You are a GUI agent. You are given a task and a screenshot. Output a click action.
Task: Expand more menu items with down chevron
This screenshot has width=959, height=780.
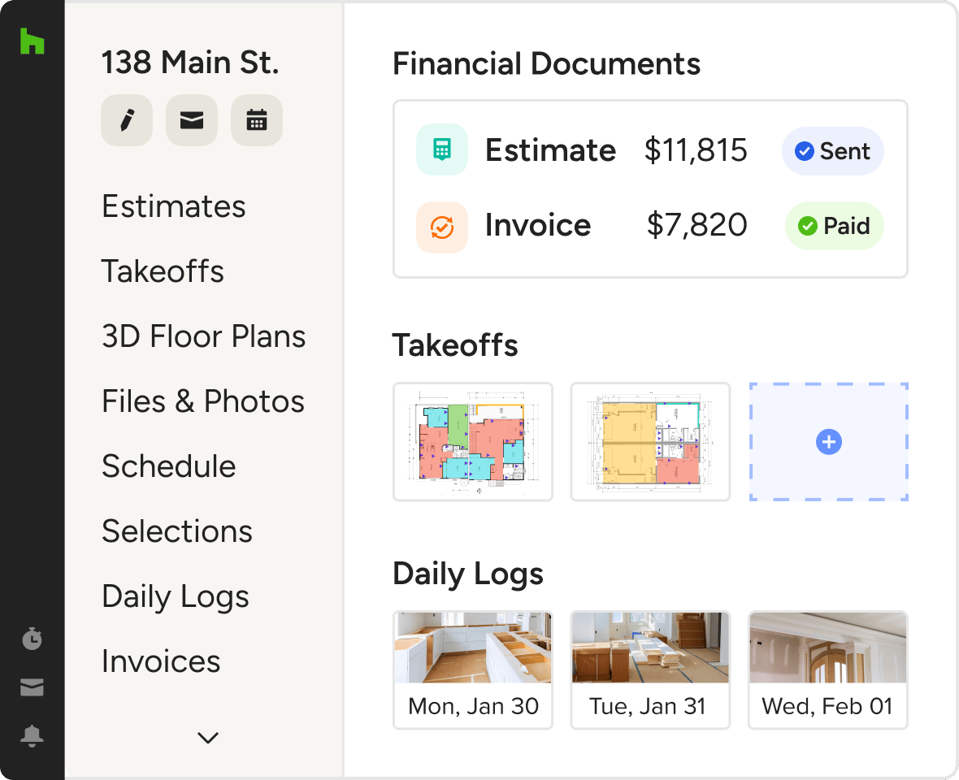pos(208,738)
